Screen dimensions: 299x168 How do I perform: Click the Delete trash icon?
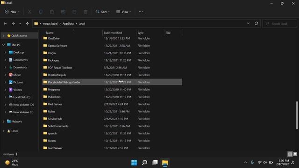pos(85,12)
